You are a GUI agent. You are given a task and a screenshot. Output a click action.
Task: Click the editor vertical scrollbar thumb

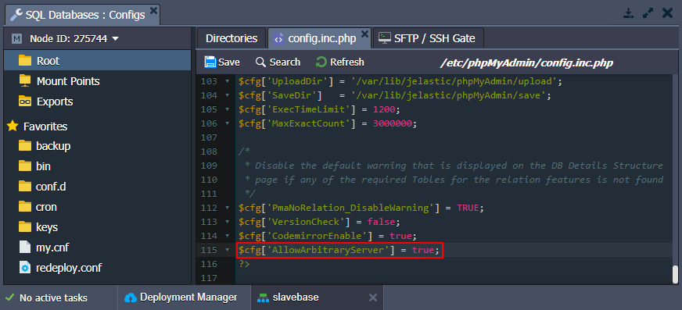click(x=675, y=274)
